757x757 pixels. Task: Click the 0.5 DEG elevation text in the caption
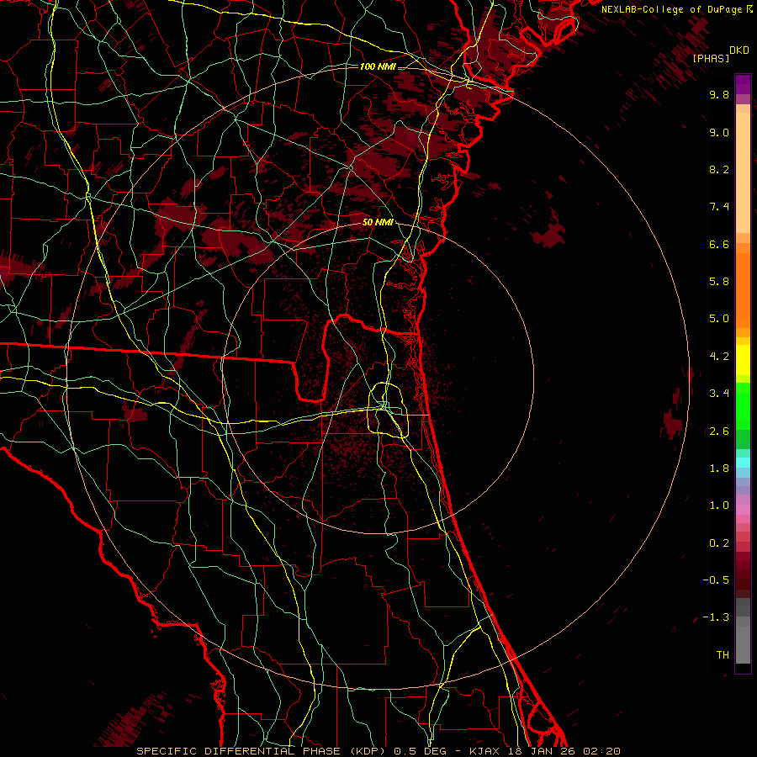[419, 751]
